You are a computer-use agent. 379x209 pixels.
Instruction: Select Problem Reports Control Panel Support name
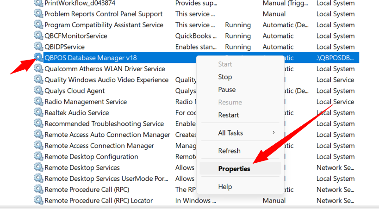pyautogui.click(x=104, y=14)
